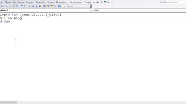Open the Complementos menu
186x104 pixels.
(x=76, y=2)
